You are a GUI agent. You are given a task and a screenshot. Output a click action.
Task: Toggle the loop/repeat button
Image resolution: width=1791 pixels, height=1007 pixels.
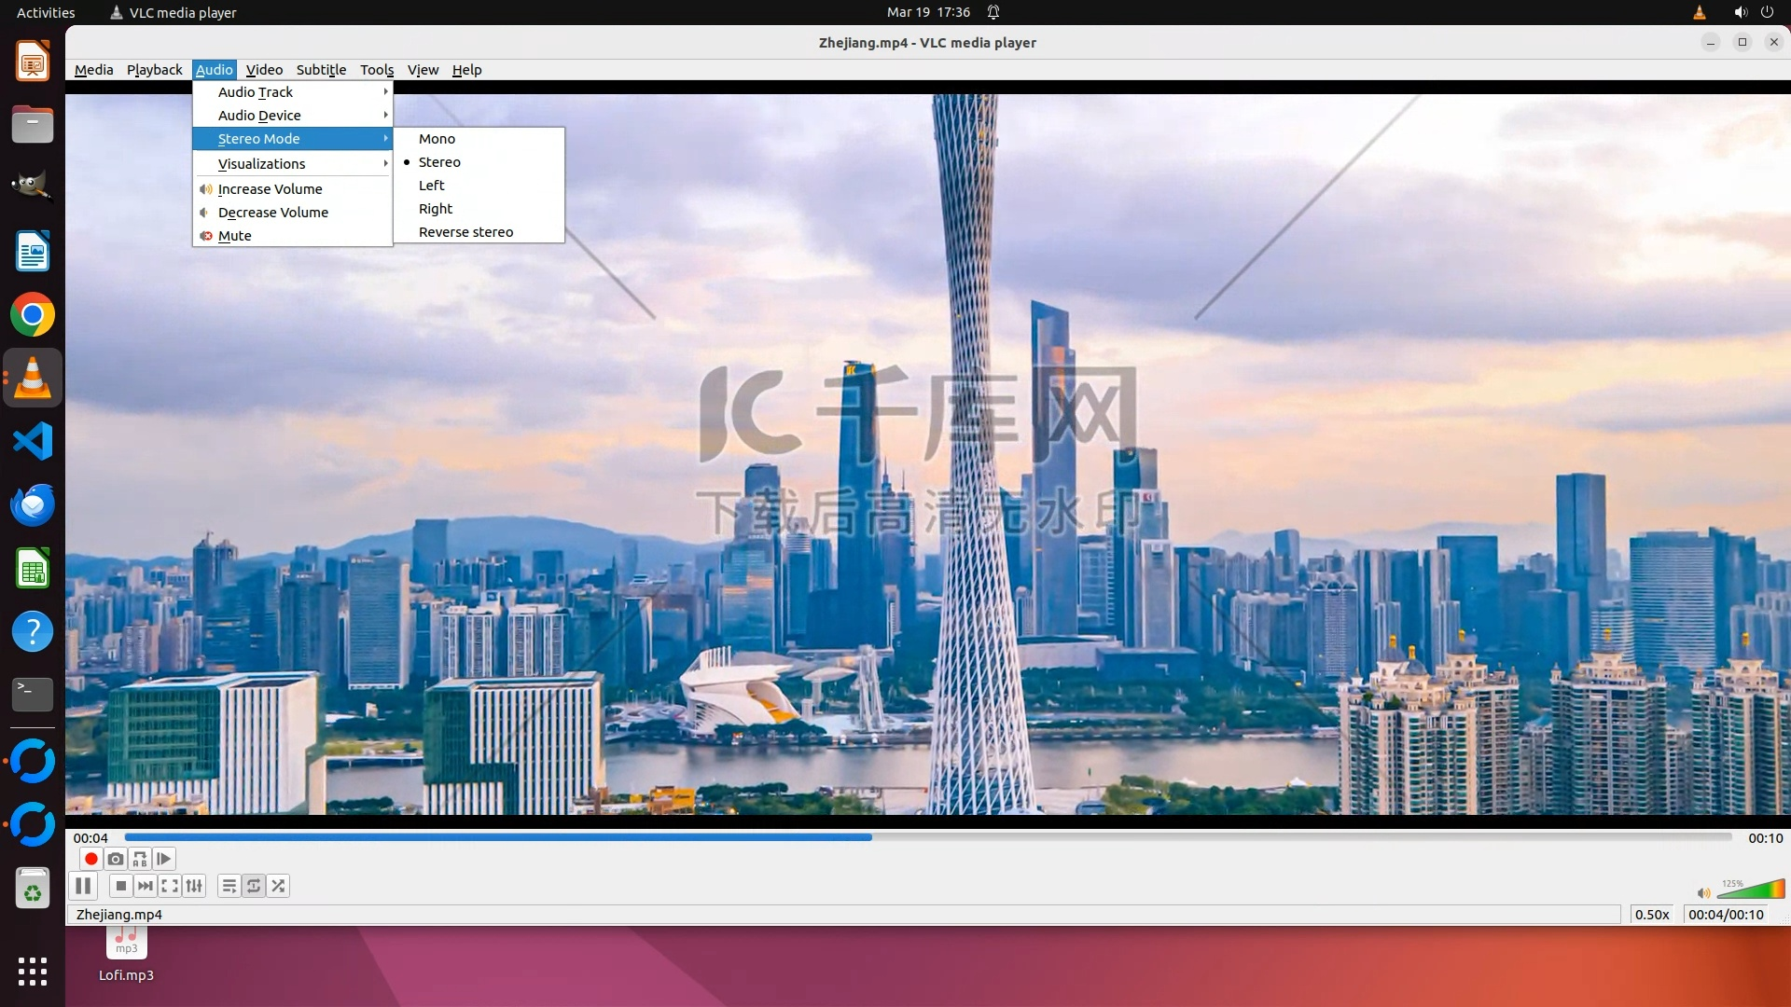click(x=254, y=886)
